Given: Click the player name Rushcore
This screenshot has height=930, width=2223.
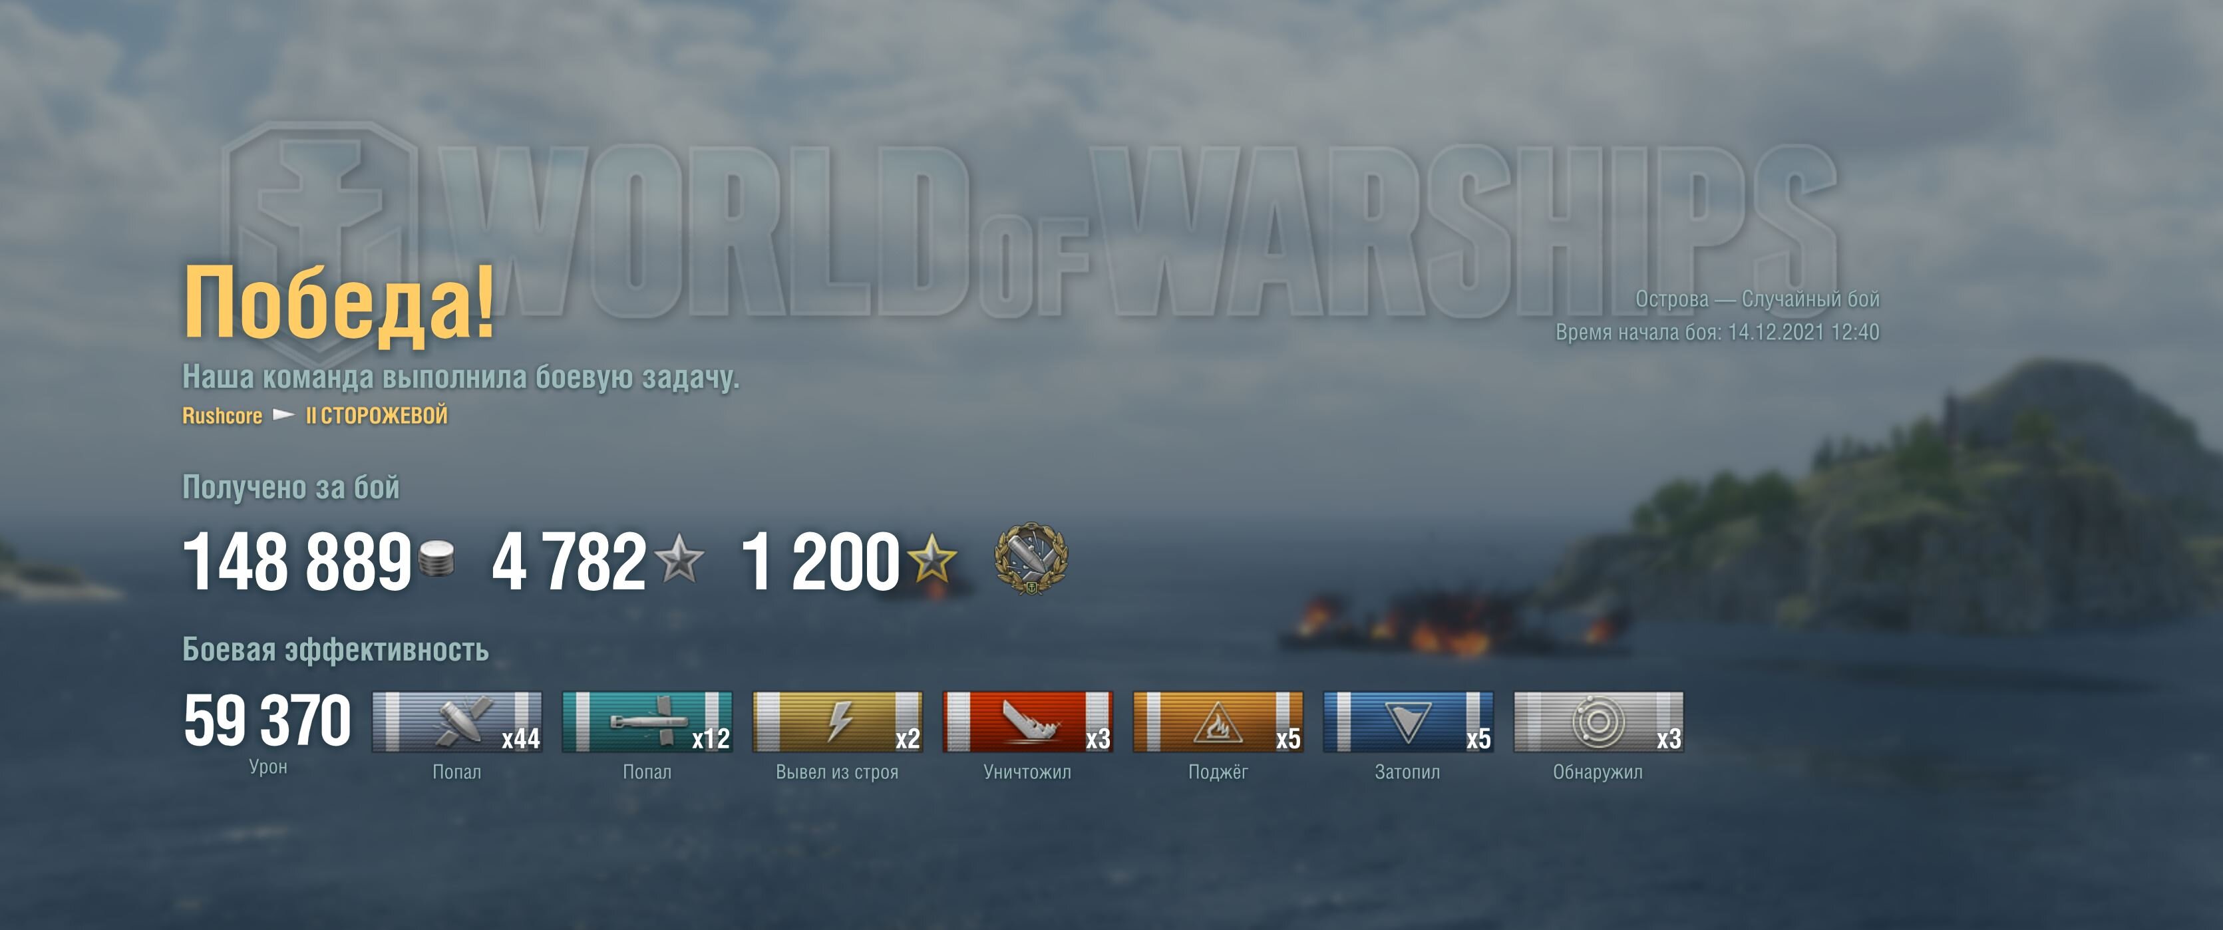Looking at the screenshot, I should (x=222, y=416).
